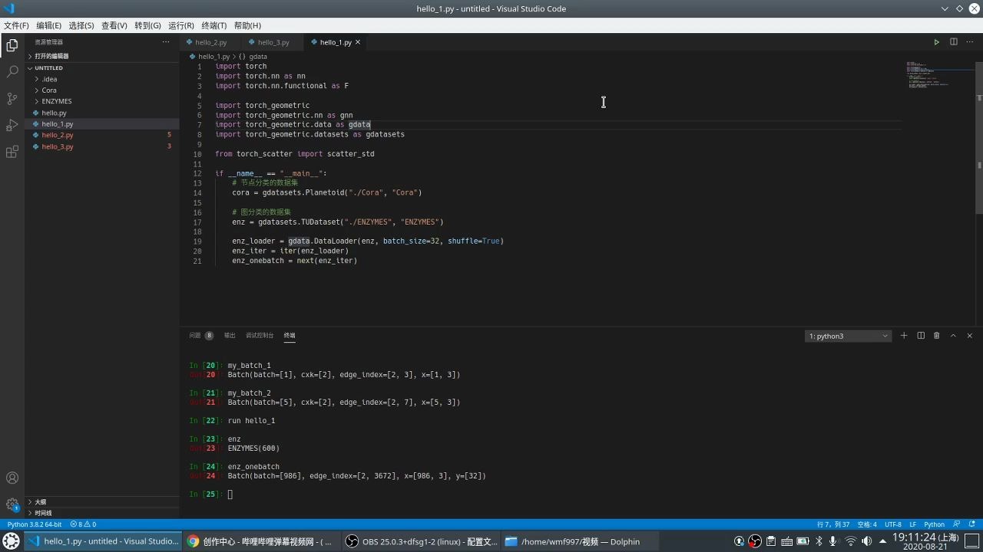
Task: Split the editor to the right
Action: [953, 42]
